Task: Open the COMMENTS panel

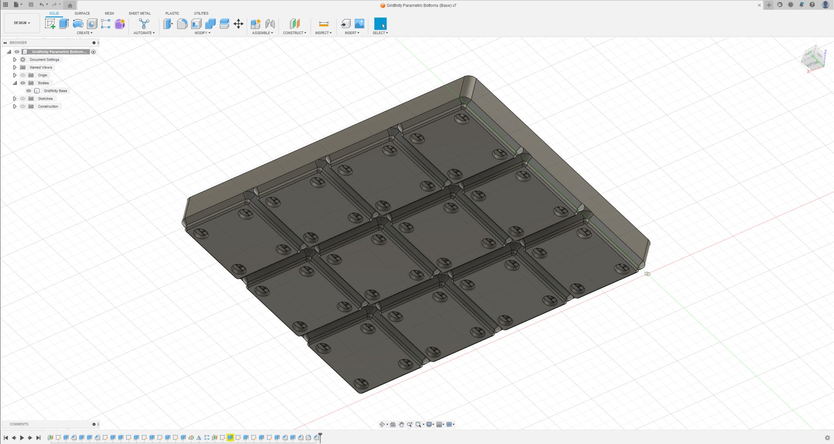Action: pos(19,424)
